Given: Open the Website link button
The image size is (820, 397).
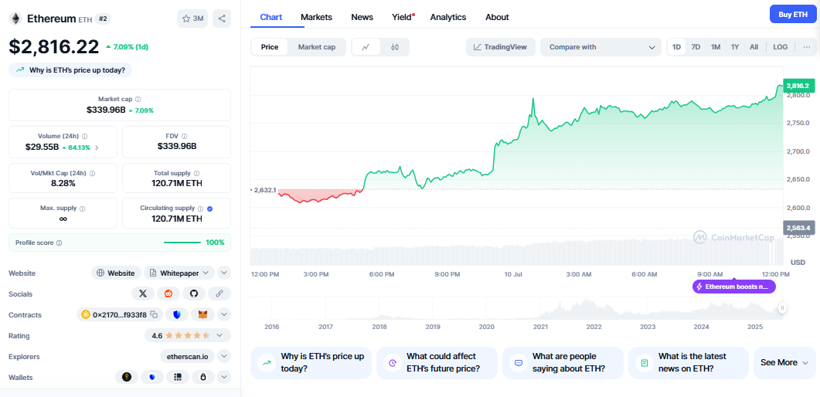Looking at the screenshot, I should (116, 273).
